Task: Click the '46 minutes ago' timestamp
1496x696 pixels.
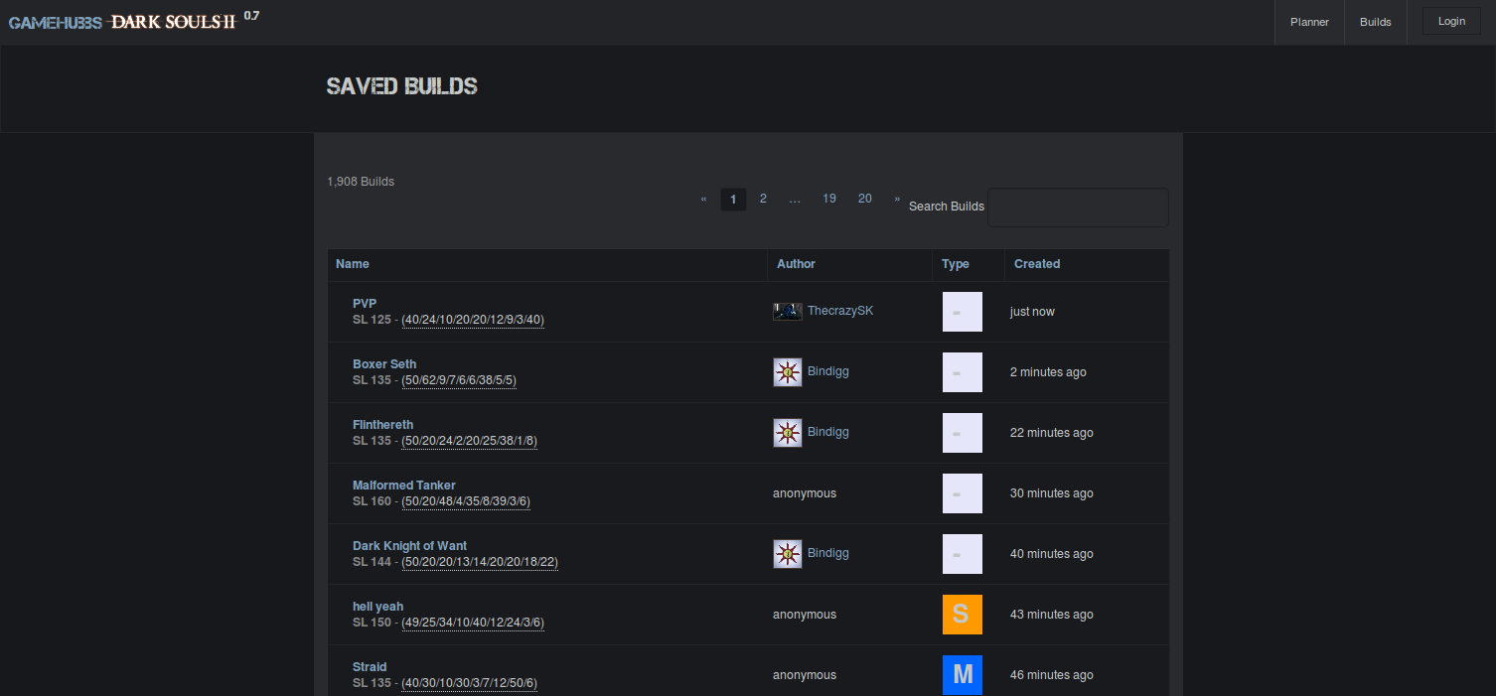Action: click(1052, 675)
